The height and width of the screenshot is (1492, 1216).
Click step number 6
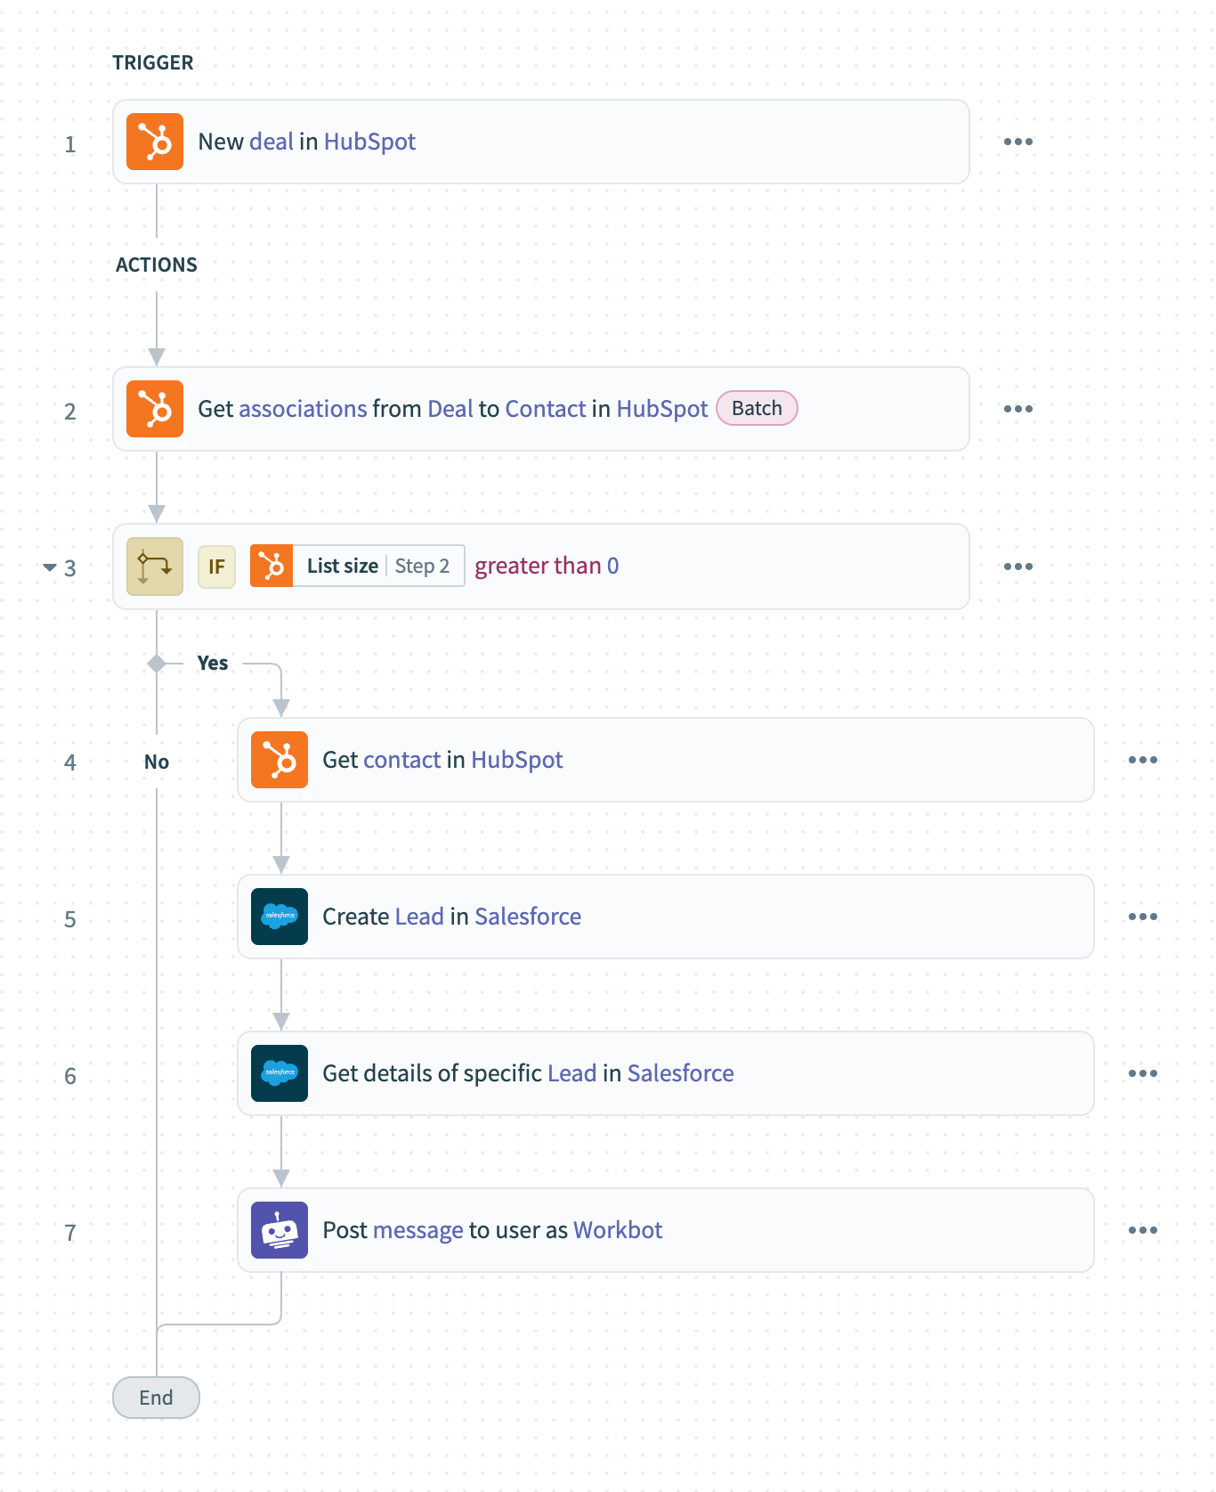tap(70, 1076)
